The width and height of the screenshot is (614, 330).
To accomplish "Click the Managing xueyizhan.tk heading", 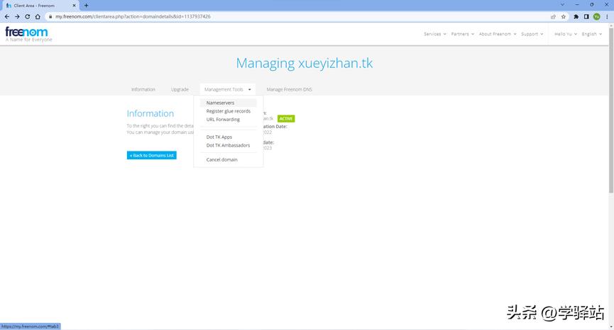I will 305,63.
